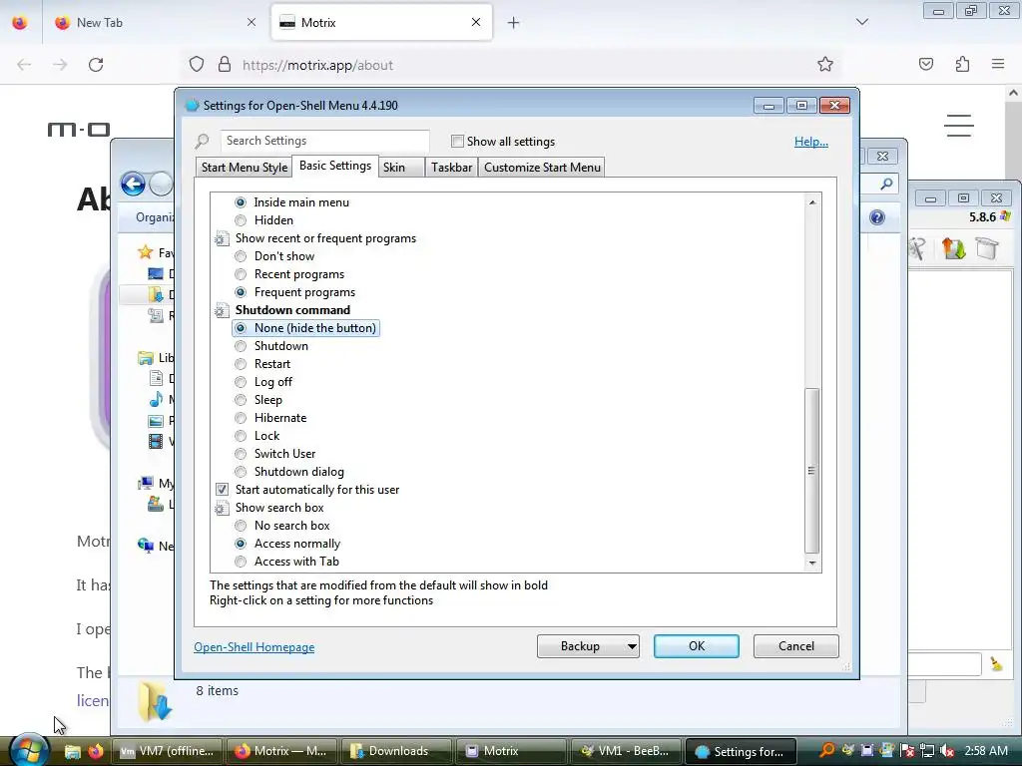This screenshot has height=766, width=1022.
Task: Click the Explorer Forward arrow button
Action: click(161, 185)
